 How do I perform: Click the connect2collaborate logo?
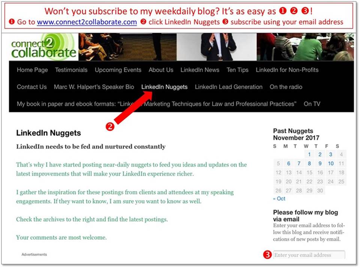43,47
